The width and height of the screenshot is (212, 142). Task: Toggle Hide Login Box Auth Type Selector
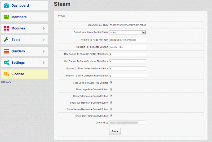pos(111,83)
